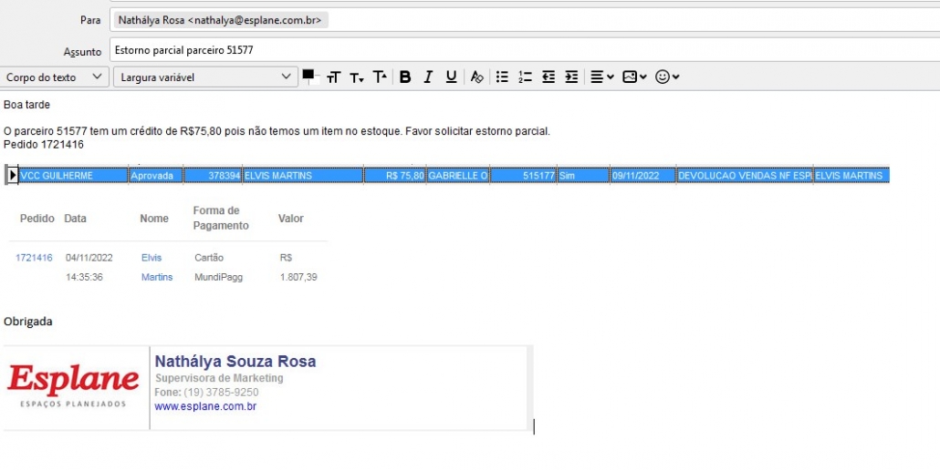Toggle italic formatting
940x470 pixels.
point(427,77)
